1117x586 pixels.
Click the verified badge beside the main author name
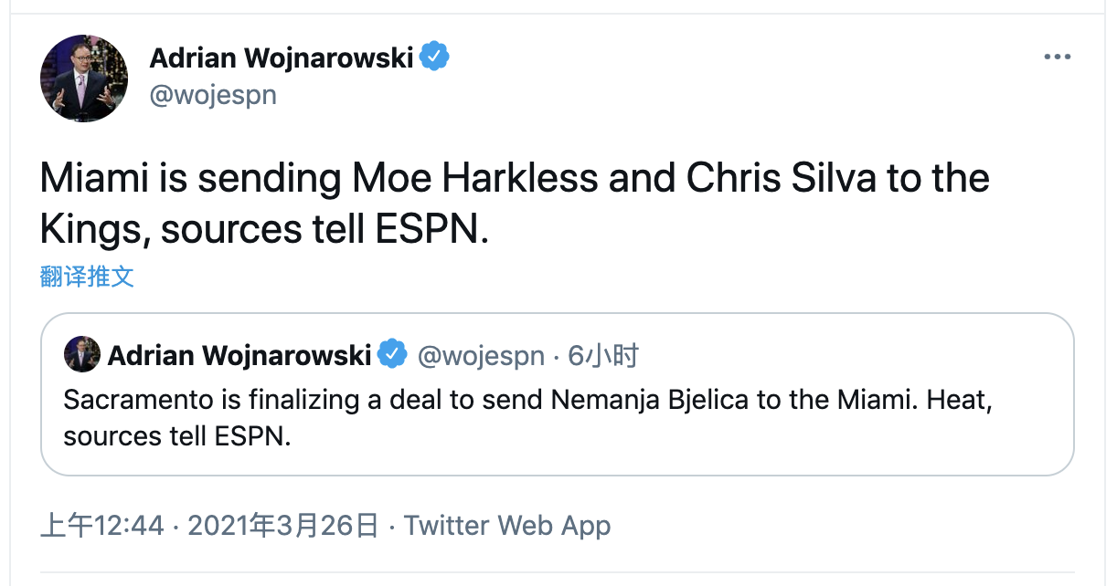(x=434, y=58)
